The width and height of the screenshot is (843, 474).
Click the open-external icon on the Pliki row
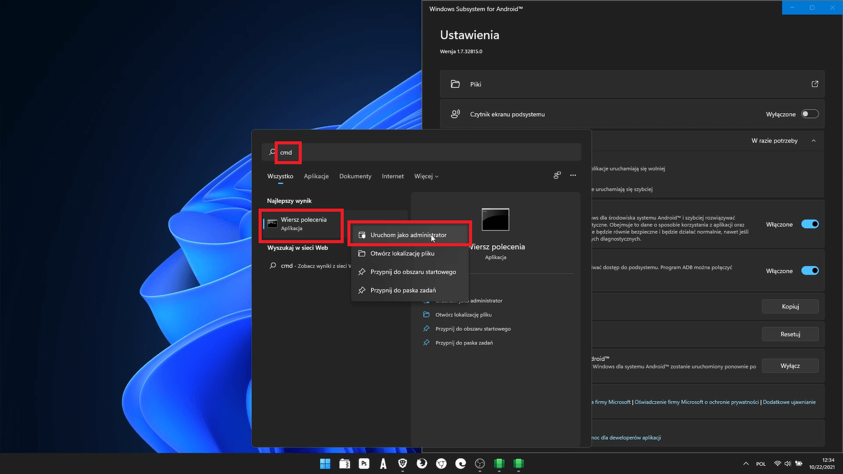(x=815, y=84)
